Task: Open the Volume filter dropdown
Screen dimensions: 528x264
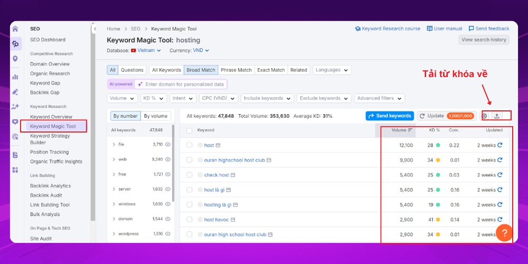Action: (x=122, y=98)
